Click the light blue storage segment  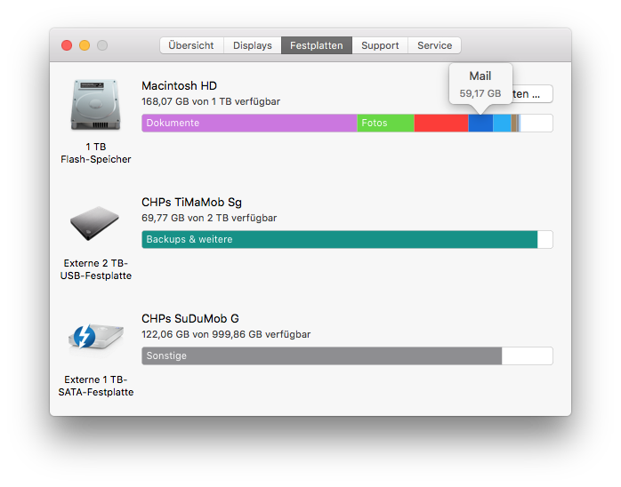pos(502,123)
